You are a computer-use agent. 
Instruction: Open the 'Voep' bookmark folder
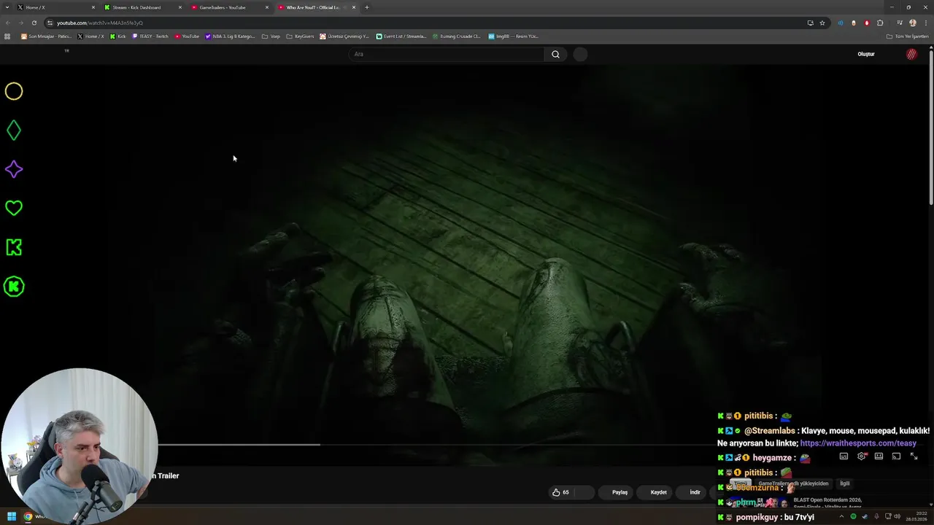pyautogui.click(x=271, y=36)
